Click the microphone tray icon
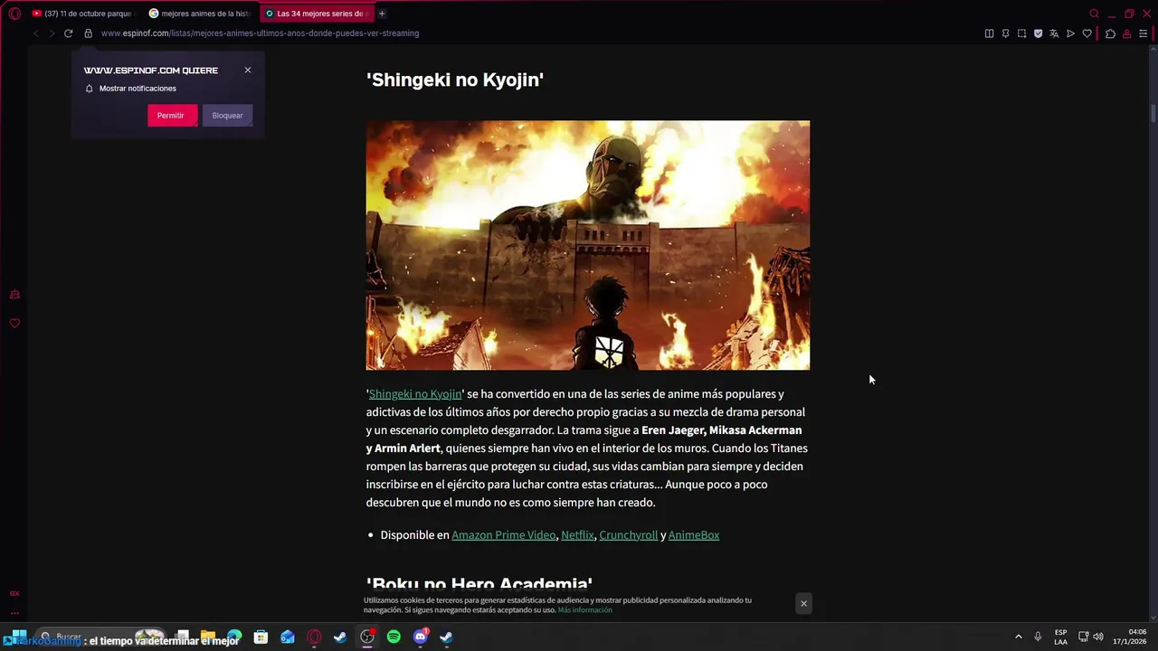Image resolution: width=1158 pixels, height=651 pixels. (1038, 637)
